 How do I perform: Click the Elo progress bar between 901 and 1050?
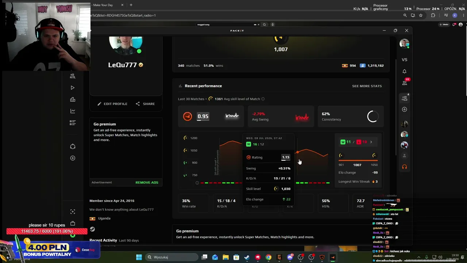358,160
